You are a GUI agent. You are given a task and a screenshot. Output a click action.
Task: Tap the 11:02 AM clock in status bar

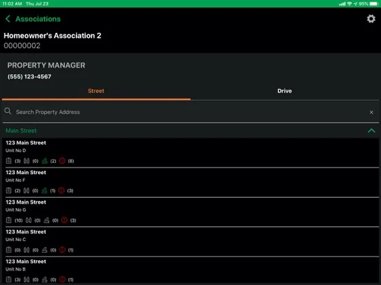point(12,3)
